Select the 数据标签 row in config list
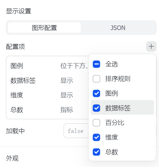Image resolution: width=159 pixels, height=167 pixels. coord(48,81)
